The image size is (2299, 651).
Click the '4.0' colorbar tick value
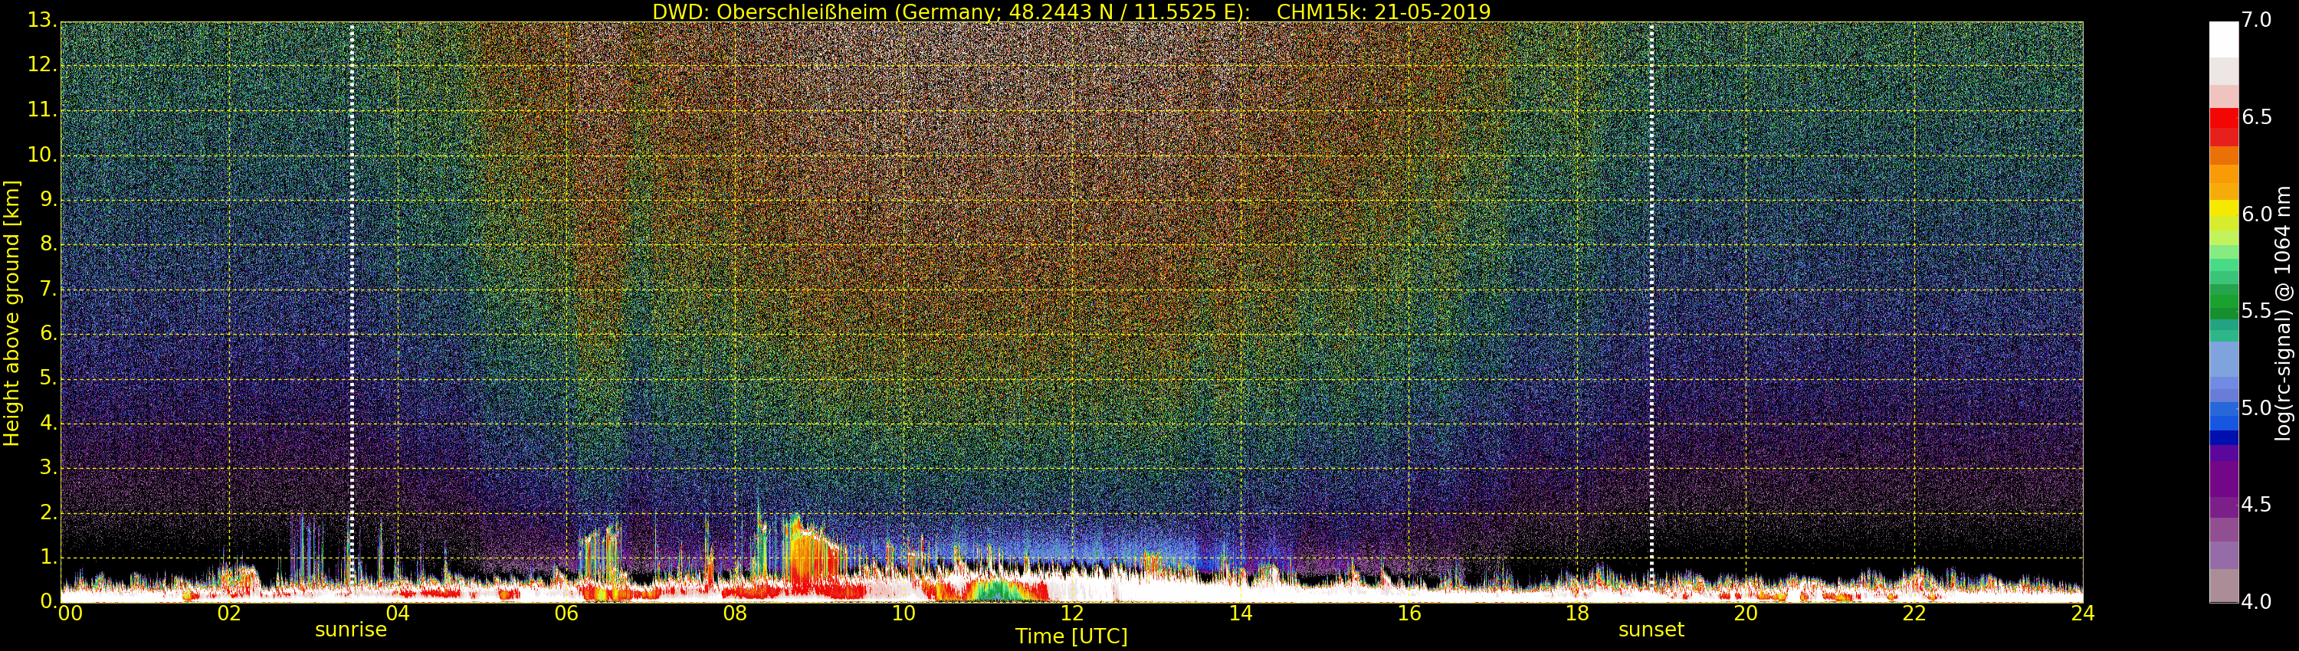pos(2256,602)
